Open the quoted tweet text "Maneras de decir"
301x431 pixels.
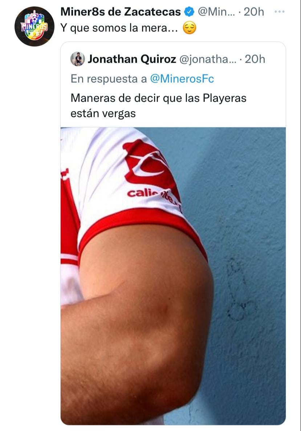tap(158, 106)
